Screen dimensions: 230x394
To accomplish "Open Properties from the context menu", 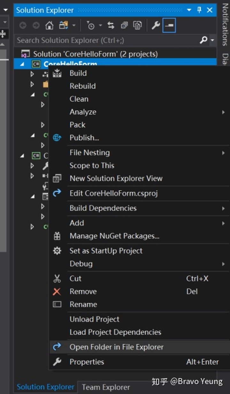I will click(x=139, y=362).
